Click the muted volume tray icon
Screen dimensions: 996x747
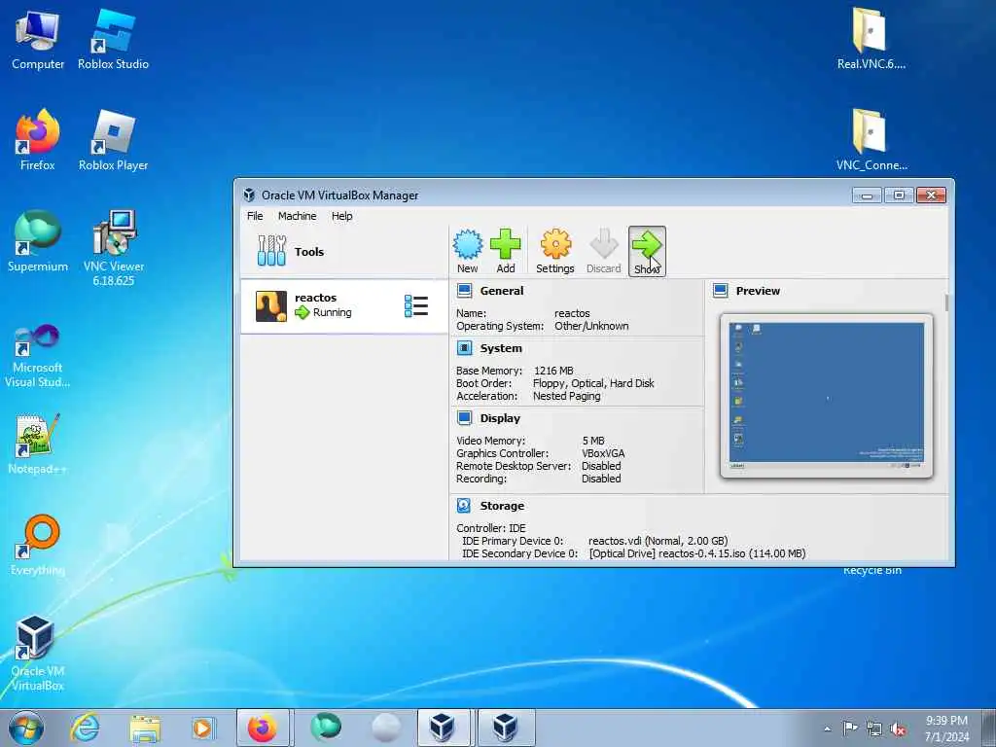pyautogui.click(x=898, y=729)
